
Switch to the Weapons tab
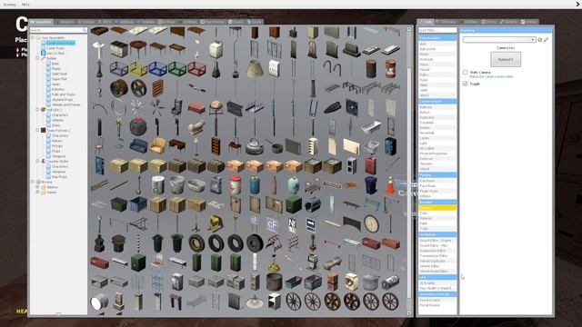click(65, 22)
